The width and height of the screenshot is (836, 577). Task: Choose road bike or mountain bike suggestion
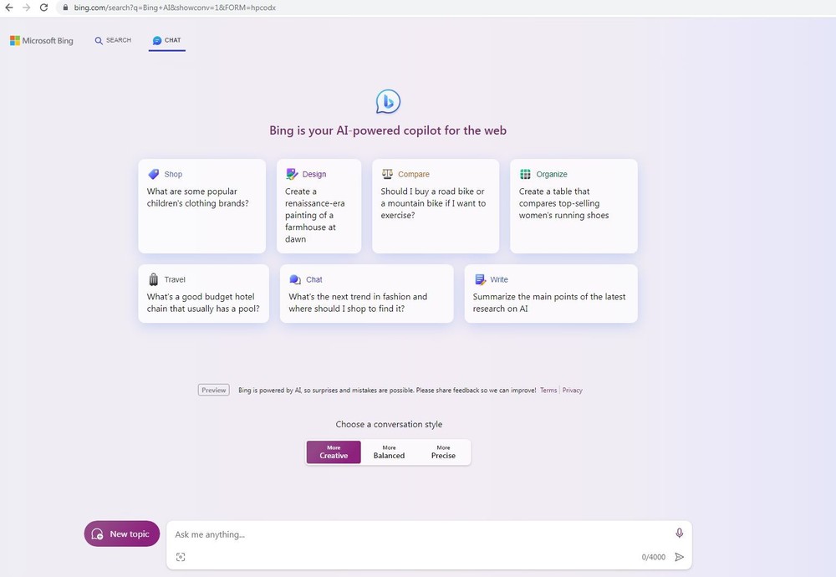tap(436, 206)
